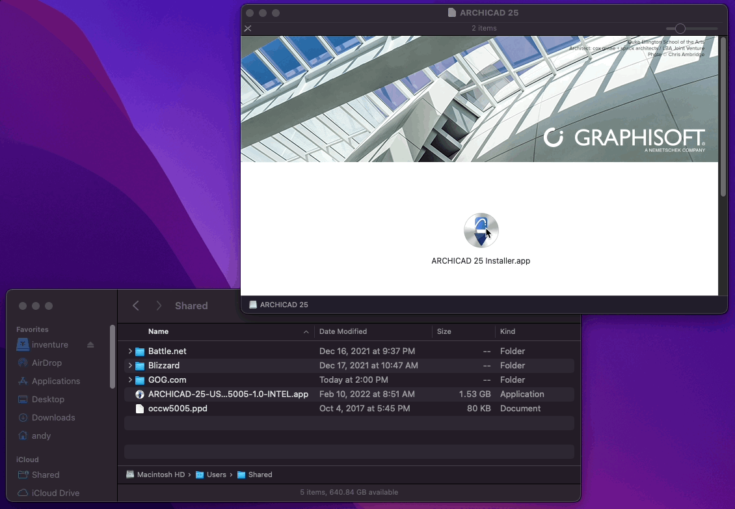
Task: Go back in Shared Finder window
Action: 136,306
